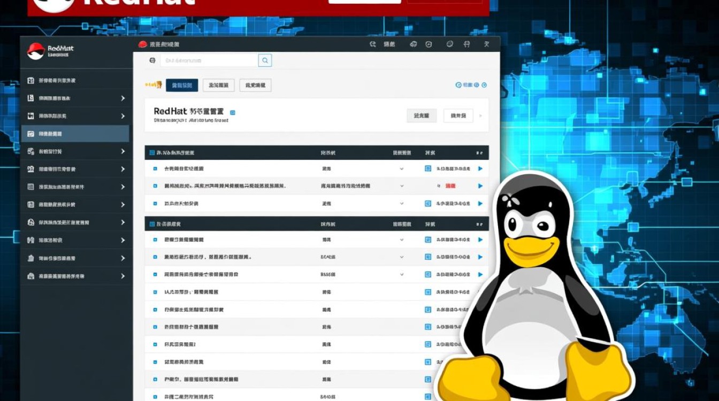Click the white outlined button in the RedHat panel
This screenshot has height=401, width=719.
458,115
